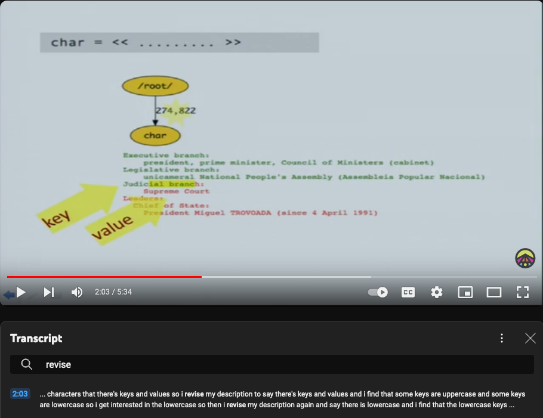This screenshot has height=418, width=543.
Task: Select the transcript line about keys and values
Action: click(x=282, y=400)
